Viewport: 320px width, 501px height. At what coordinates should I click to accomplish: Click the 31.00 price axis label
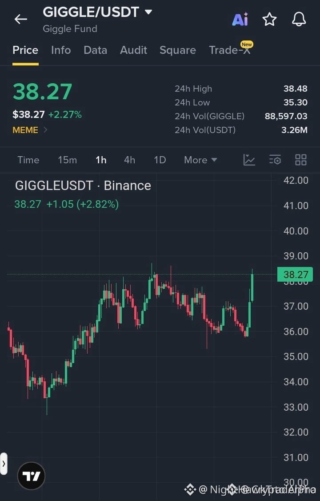296,457
